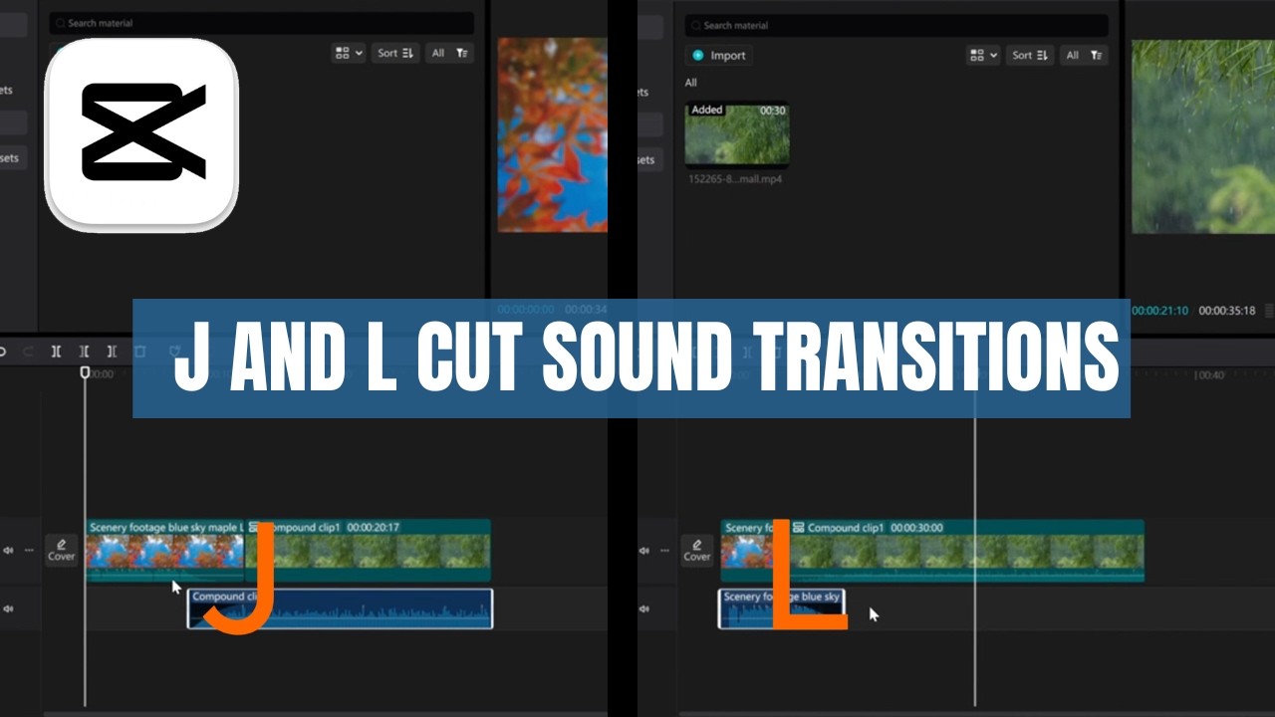Click the playhead handle in J-cut timeline
This screenshot has height=717, width=1275.
(85, 372)
